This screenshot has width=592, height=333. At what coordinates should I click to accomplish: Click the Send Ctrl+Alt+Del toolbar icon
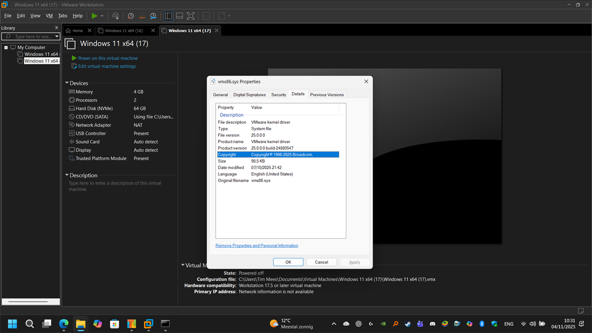115,16
